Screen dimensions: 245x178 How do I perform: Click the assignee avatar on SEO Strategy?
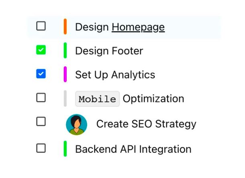pos(77,124)
